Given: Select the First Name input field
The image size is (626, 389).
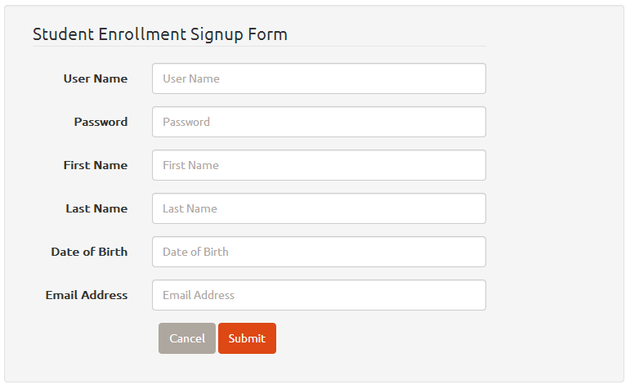Looking at the screenshot, I should 319,165.
